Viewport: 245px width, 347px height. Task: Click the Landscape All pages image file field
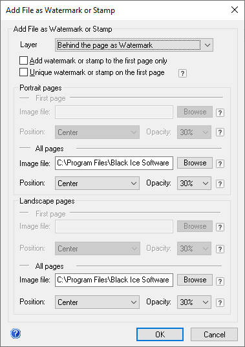[114, 280]
